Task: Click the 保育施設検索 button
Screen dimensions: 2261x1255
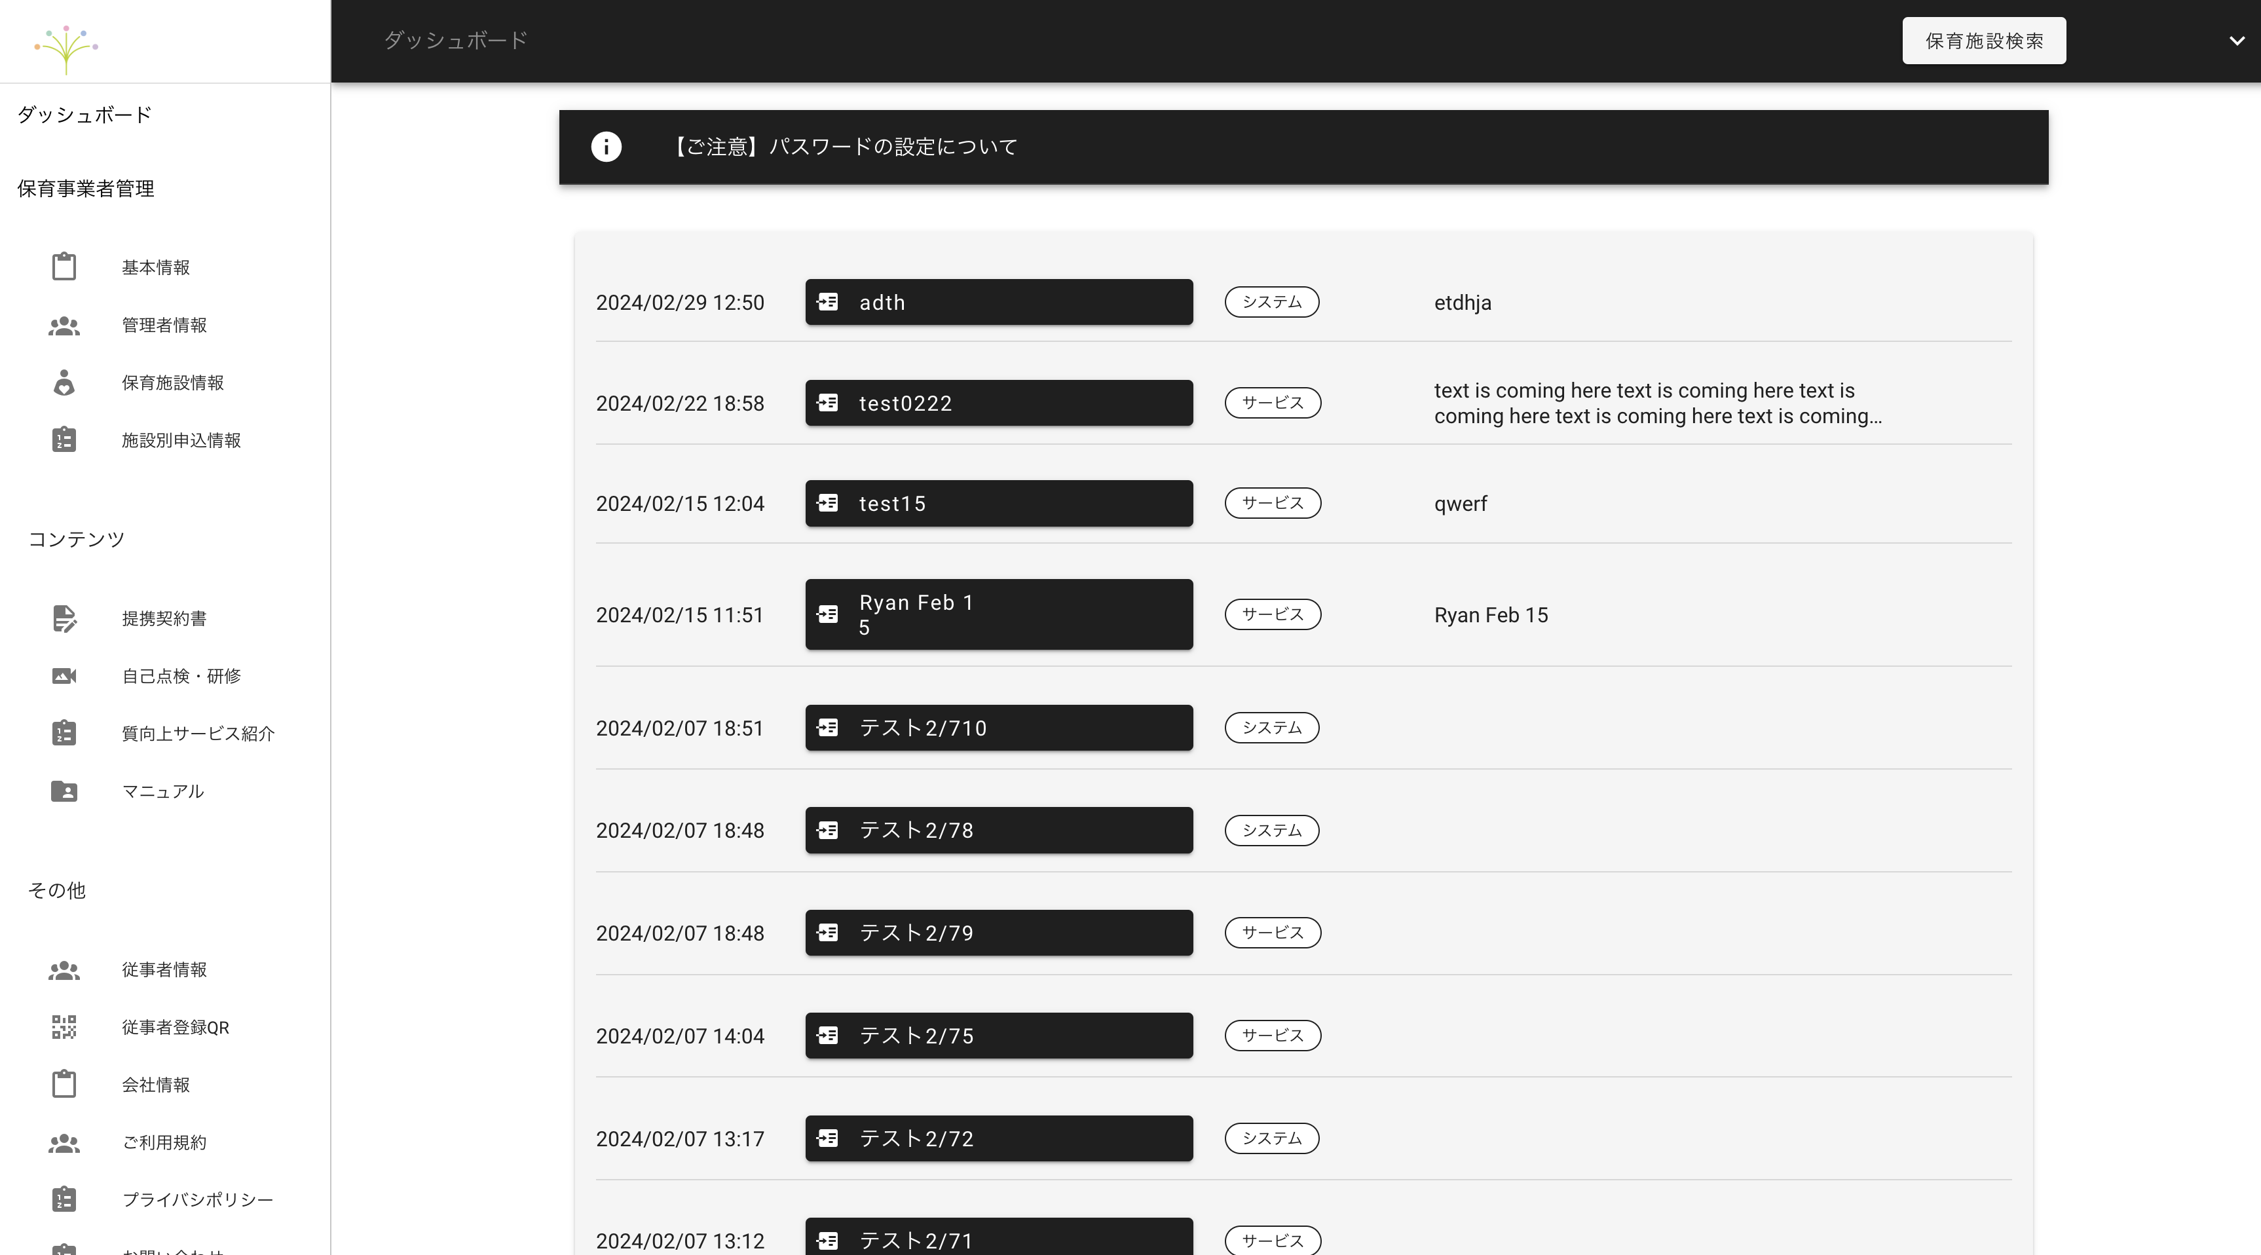Action: 1984,41
